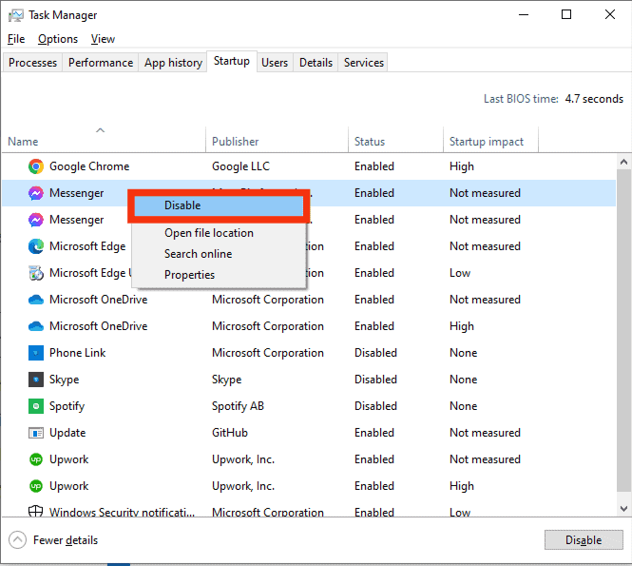Click the Google Chrome icon in the list
632x566 pixels.
click(36, 166)
